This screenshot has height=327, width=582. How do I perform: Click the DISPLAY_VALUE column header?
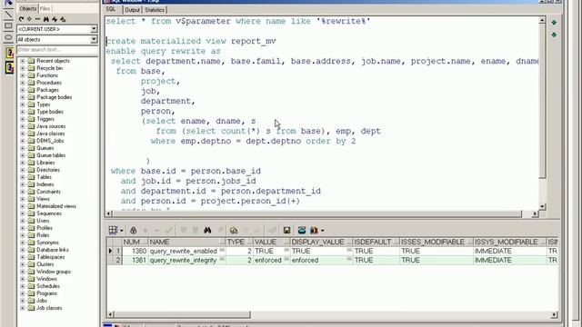tap(321, 243)
